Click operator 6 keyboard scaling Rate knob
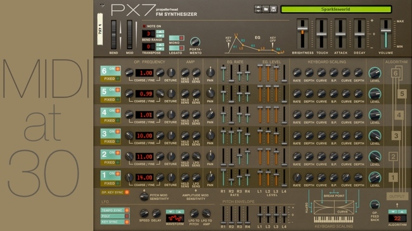The height and width of the screenshot is (231, 412). pos(297,72)
